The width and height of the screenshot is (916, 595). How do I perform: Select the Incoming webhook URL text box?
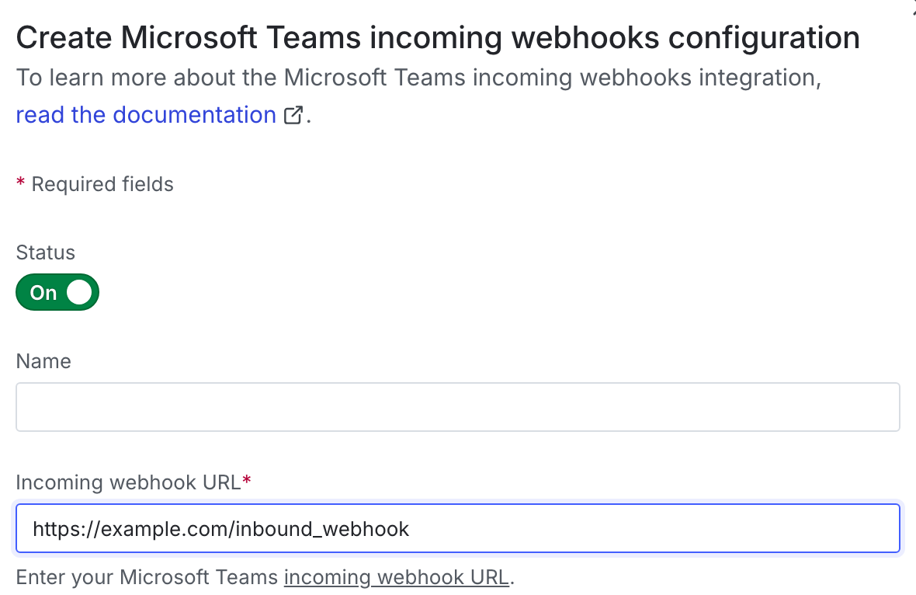click(x=457, y=528)
